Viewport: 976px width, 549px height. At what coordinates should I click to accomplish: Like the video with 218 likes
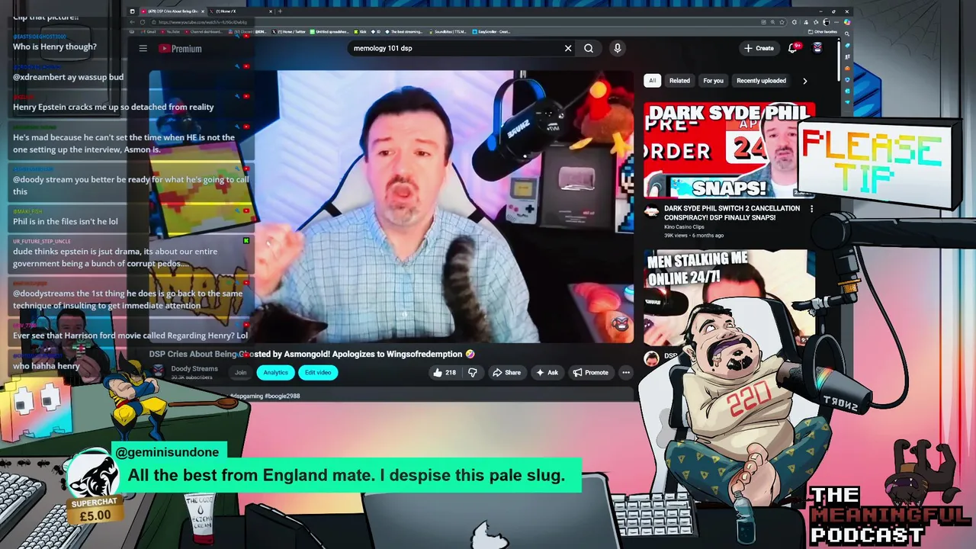[x=445, y=373]
